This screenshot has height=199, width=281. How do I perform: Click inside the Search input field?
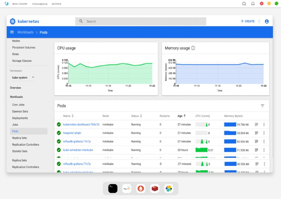coord(141,21)
